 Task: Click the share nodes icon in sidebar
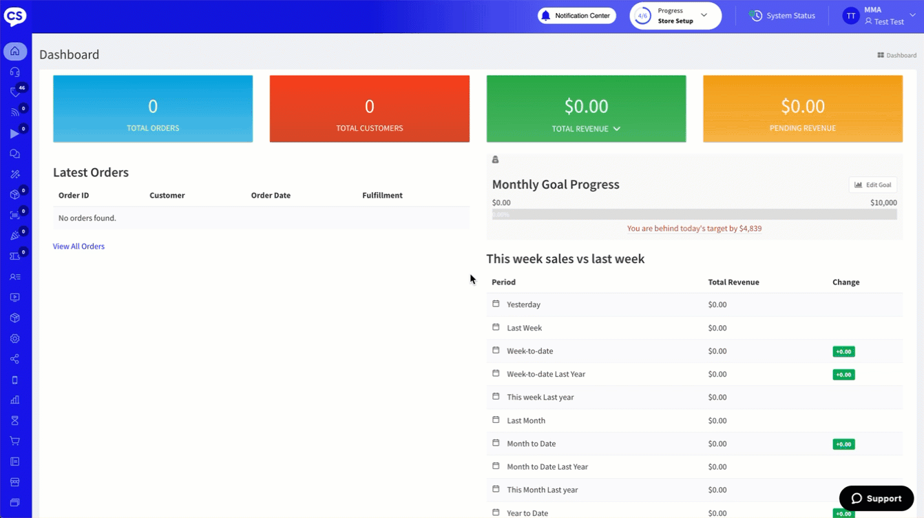pos(15,360)
